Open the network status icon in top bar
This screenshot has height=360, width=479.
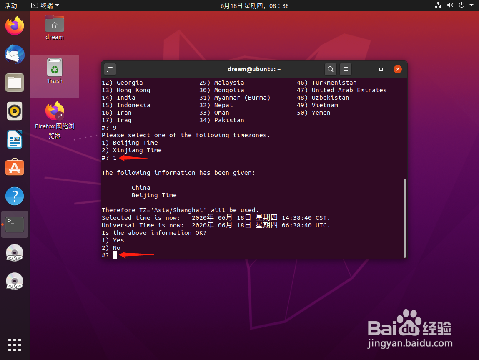439,5
